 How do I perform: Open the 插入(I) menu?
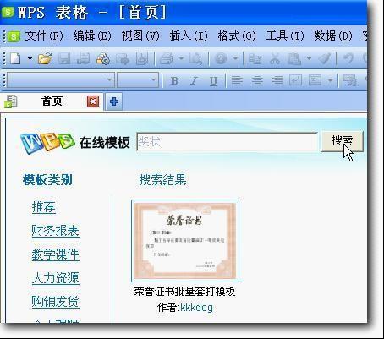tap(189, 36)
